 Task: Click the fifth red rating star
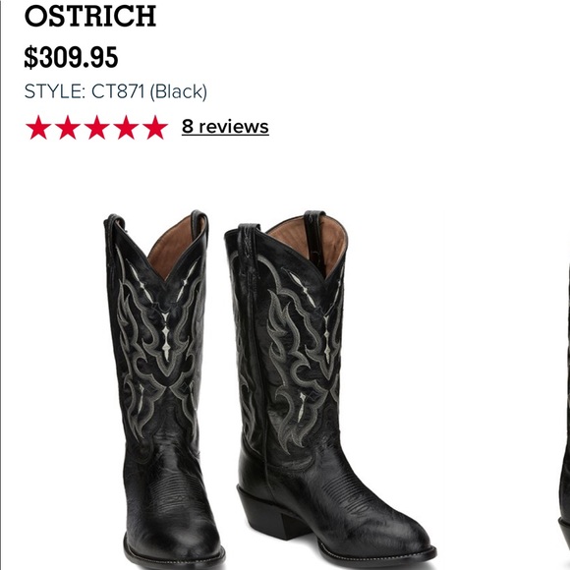[155, 127]
